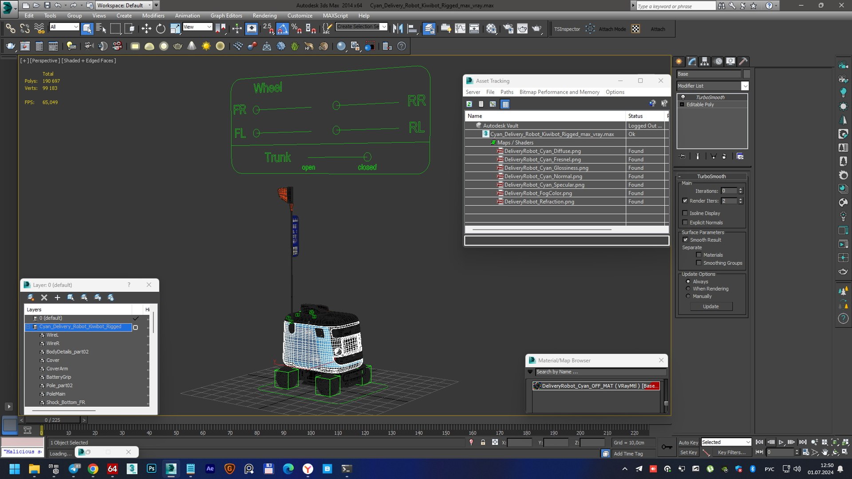
Task: Toggle selection lock padlock icon
Action: pyautogui.click(x=483, y=442)
